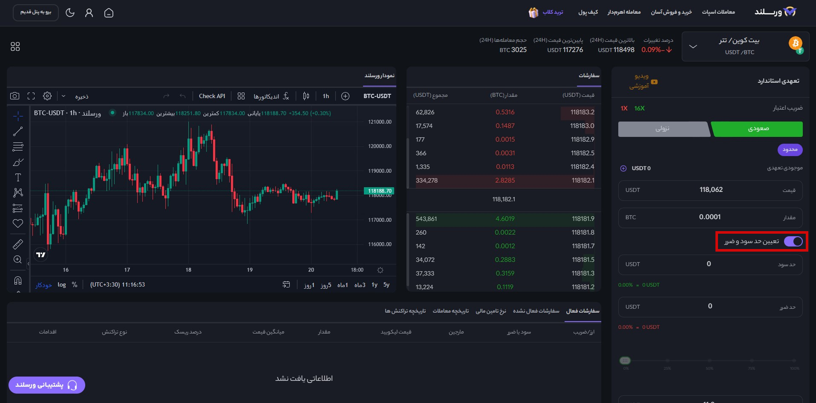
Task: Open the 1h timeframe selector
Action: pos(326,96)
